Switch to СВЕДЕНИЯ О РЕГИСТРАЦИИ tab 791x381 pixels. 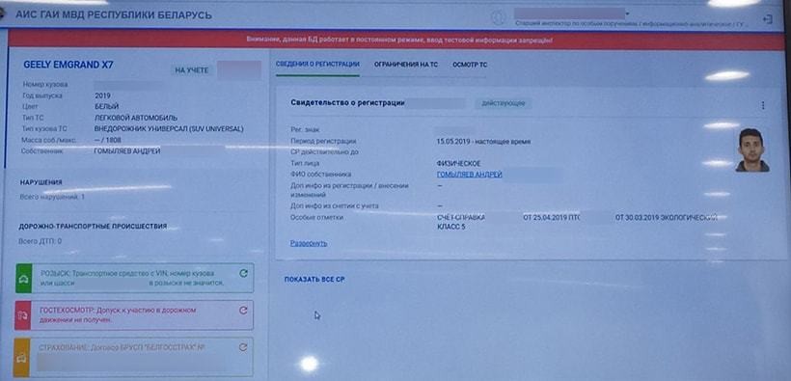pyautogui.click(x=317, y=64)
